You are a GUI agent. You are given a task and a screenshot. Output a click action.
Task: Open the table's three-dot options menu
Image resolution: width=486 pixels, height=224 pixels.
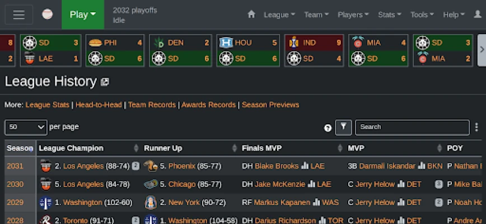476,127
